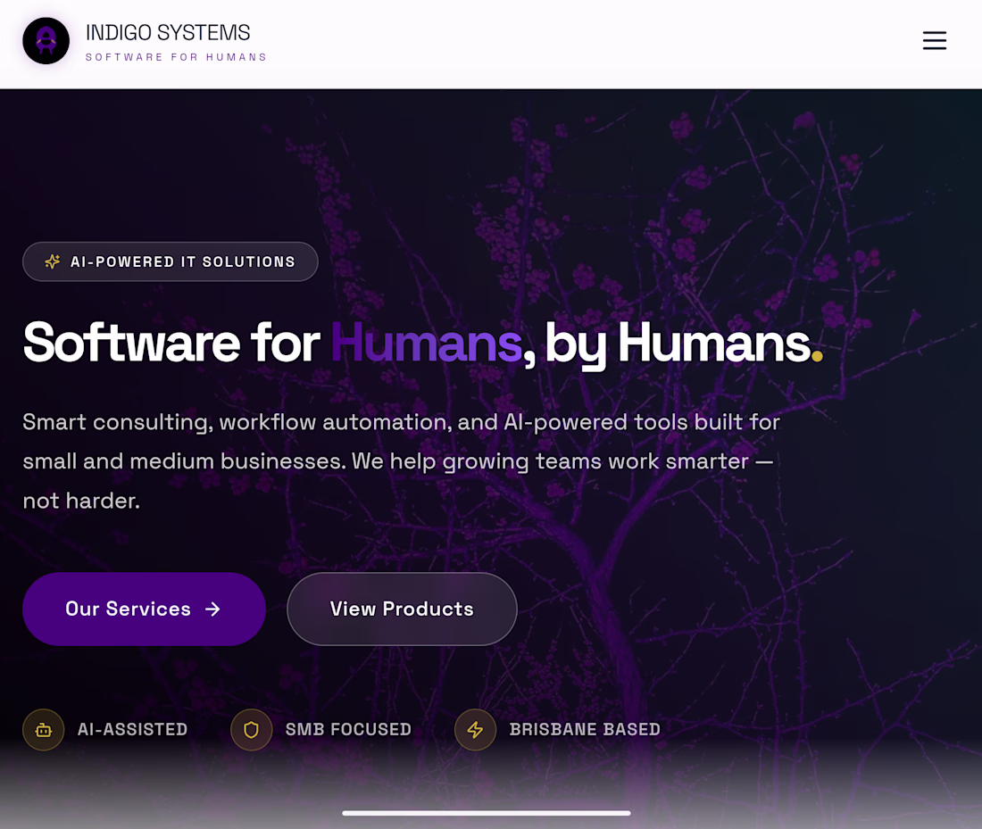The image size is (982, 829).
Task: Click the Brisbane Based lightning icon
Action: point(475,729)
